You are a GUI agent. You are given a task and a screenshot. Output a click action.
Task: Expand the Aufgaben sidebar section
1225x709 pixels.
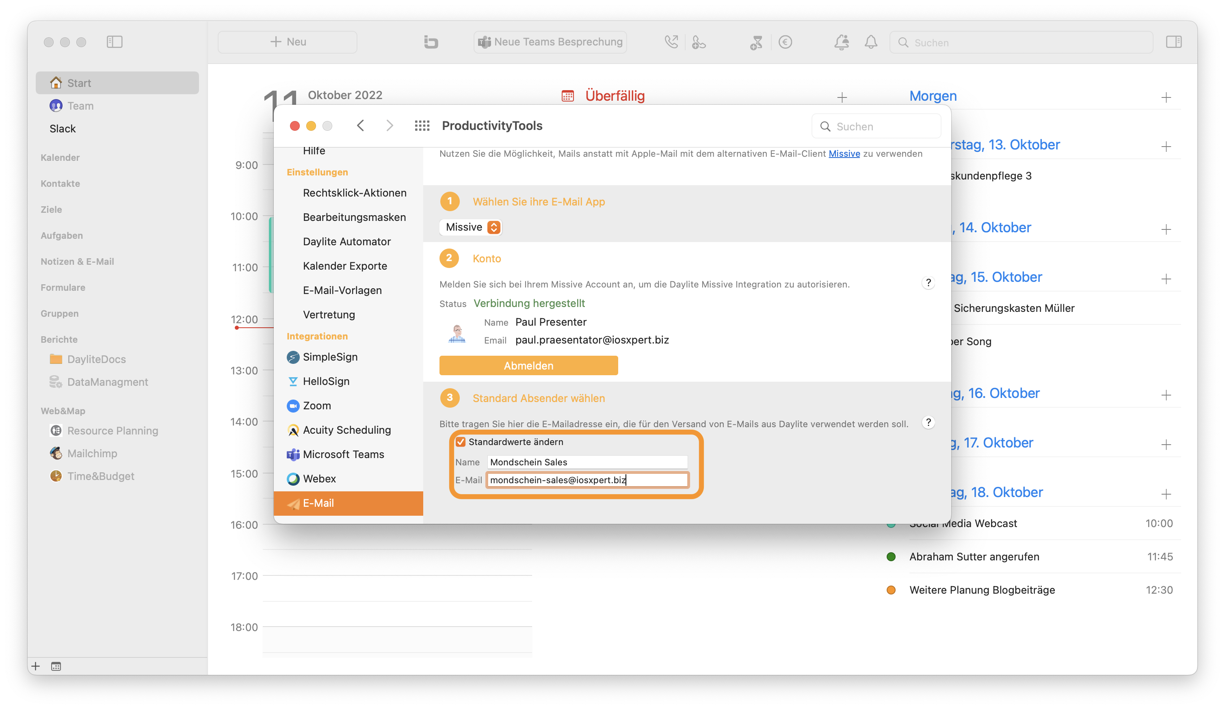(x=61, y=235)
